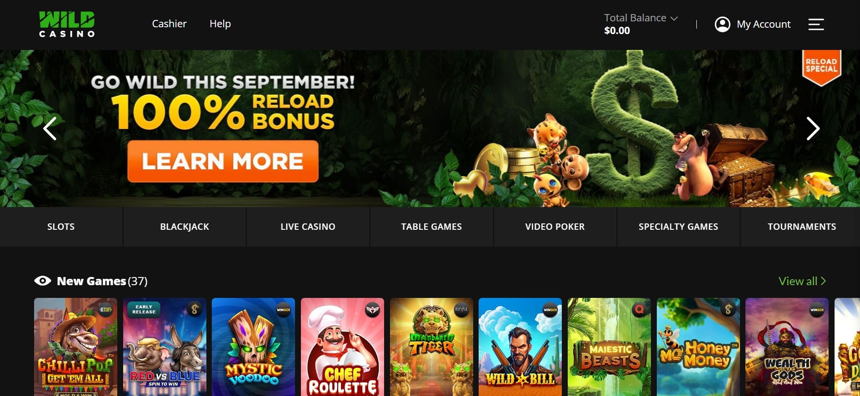The height and width of the screenshot is (396, 860).
Task: Click the Learn More button
Action: (223, 161)
